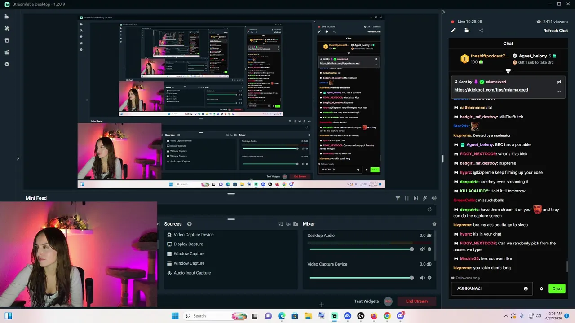Click Test Widgets

(367, 301)
